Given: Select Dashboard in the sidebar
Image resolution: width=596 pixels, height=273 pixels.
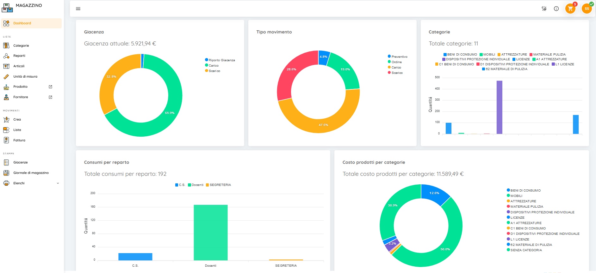Looking at the screenshot, I should (22, 23).
